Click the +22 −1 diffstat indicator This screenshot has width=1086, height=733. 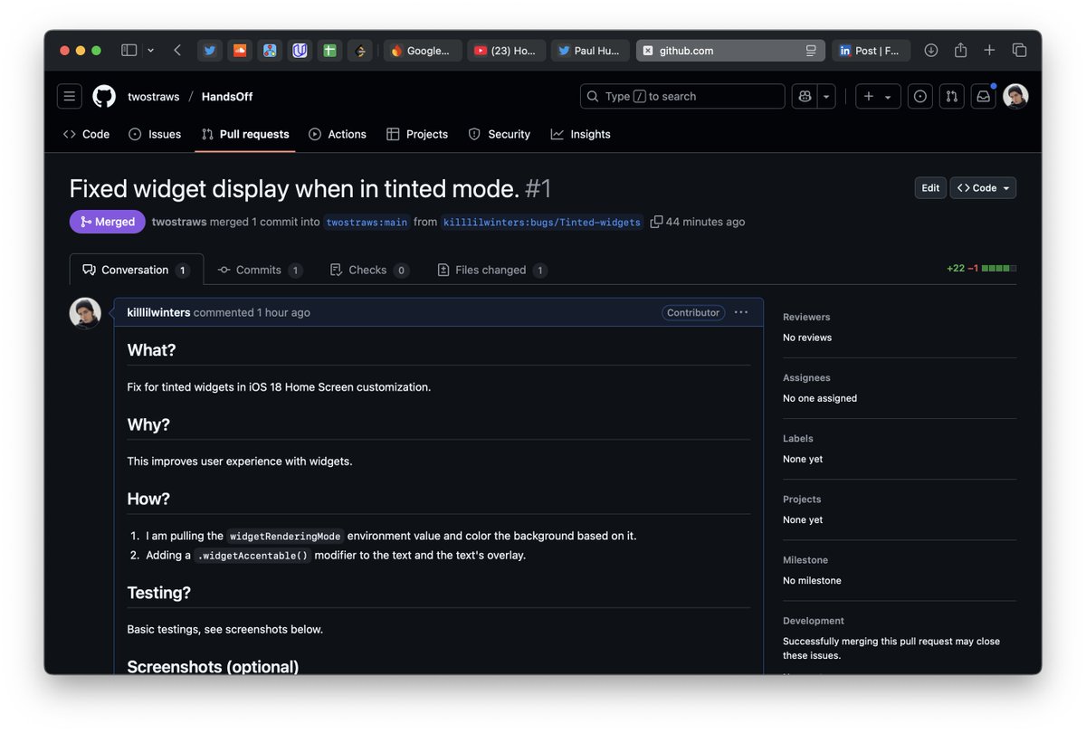click(x=981, y=269)
